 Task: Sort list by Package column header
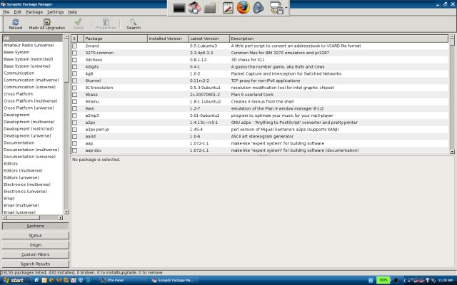[x=114, y=38]
